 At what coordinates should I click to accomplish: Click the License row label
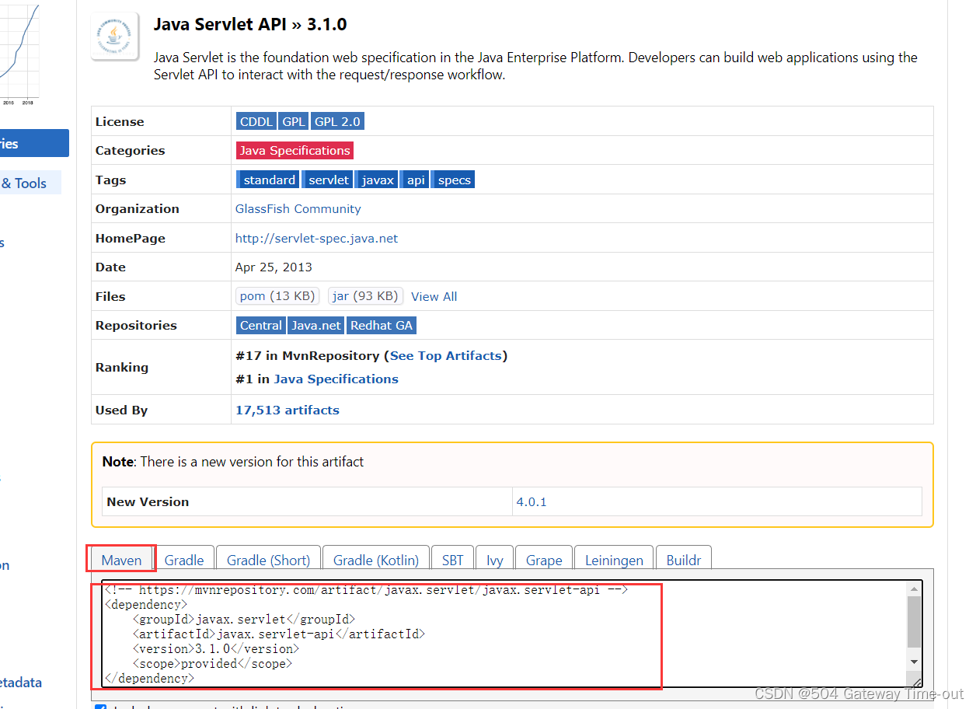pyautogui.click(x=120, y=121)
